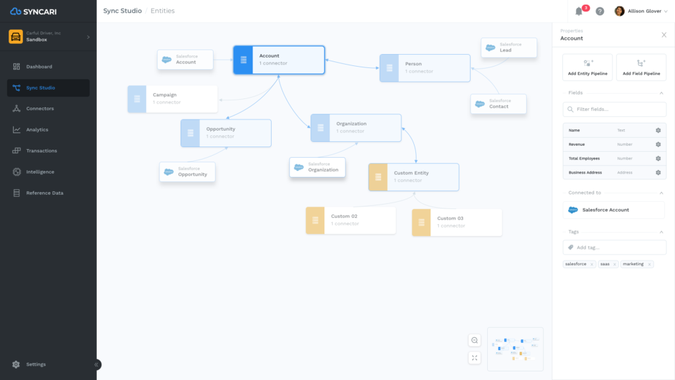Screen dimensions: 675x380
Task: Click Allison Glover's avatar picture
Action: point(620,11)
